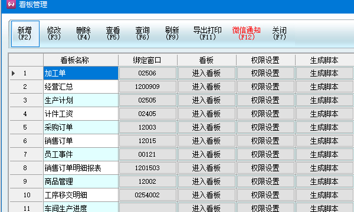This screenshot has width=354, height=212.
Task: Select the 采购订单 name cell
Action: coord(81,127)
